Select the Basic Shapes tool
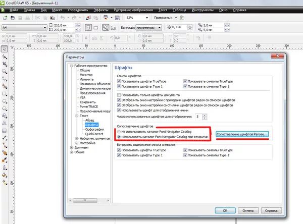 click(5, 116)
